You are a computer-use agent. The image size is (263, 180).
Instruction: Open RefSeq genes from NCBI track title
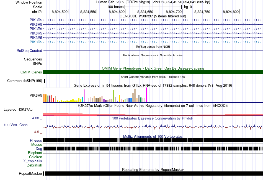point(153,47)
